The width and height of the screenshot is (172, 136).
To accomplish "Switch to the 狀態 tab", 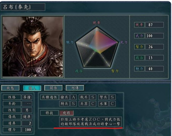I will point(11,88).
